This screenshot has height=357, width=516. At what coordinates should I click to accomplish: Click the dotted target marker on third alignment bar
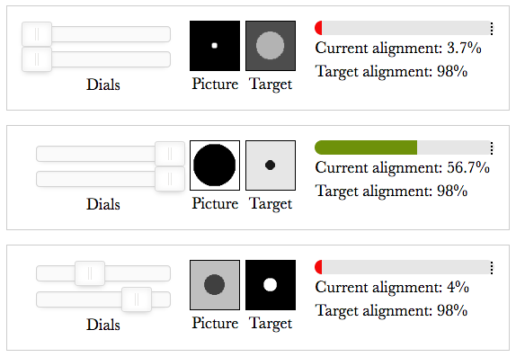click(x=492, y=267)
